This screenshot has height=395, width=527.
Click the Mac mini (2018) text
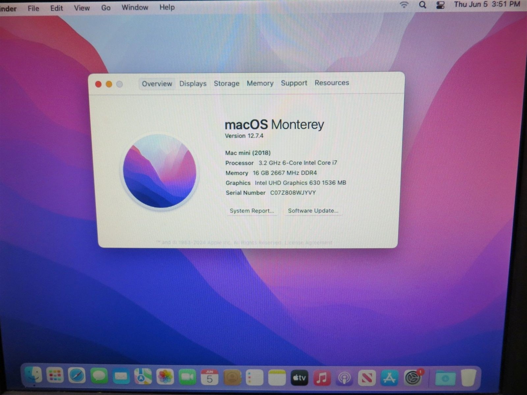click(x=248, y=153)
